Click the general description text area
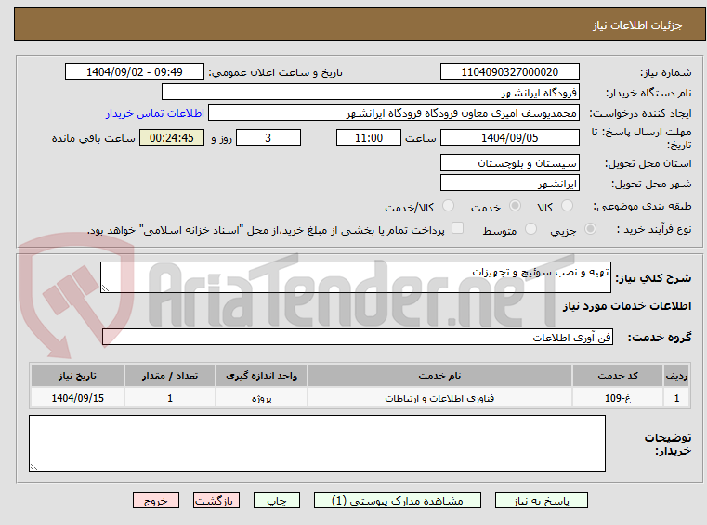The image size is (707, 525). coord(356,277)
